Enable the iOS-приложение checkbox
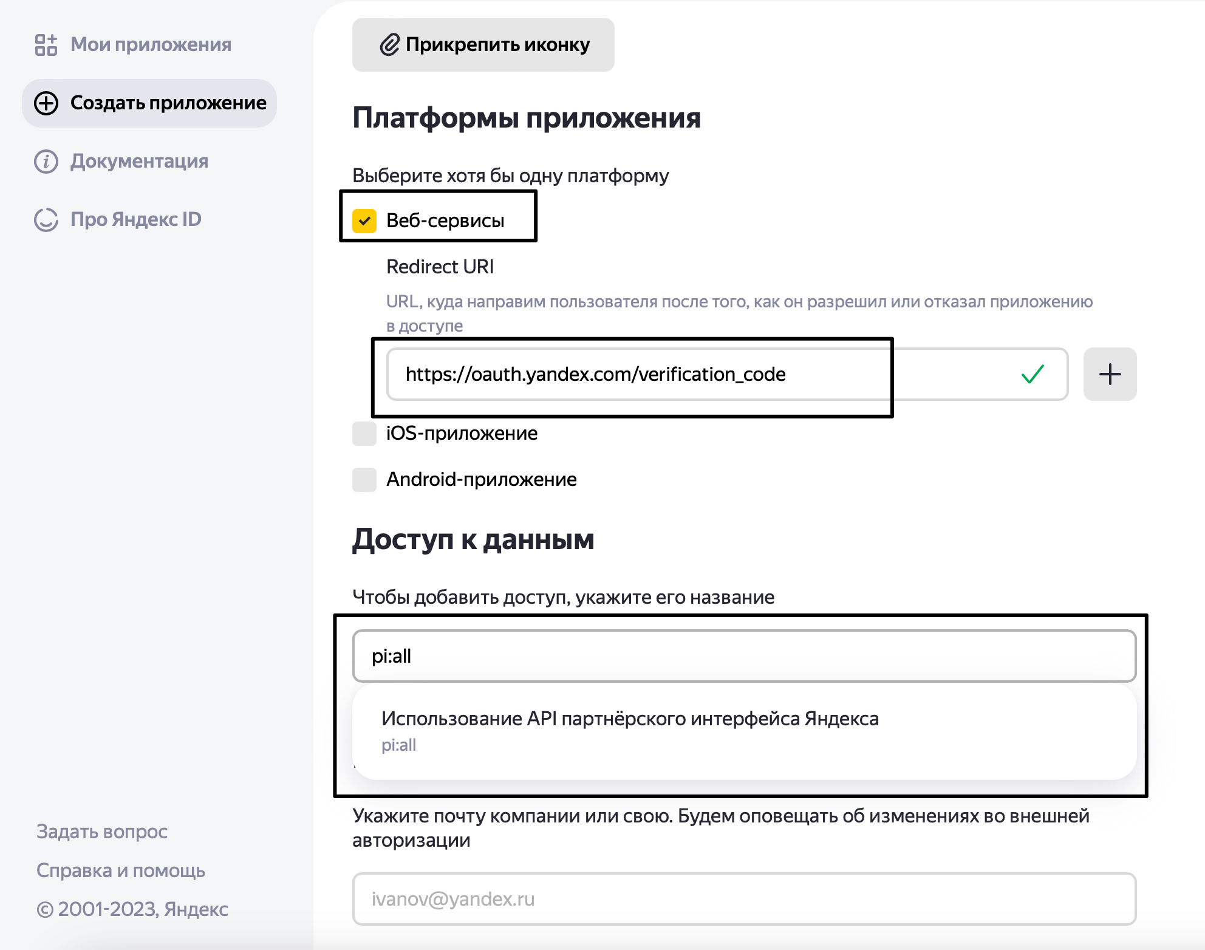 coord(364,434)
